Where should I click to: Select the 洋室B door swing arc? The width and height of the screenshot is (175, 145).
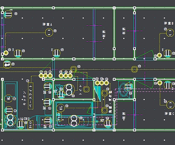click(x=144, y=55)
